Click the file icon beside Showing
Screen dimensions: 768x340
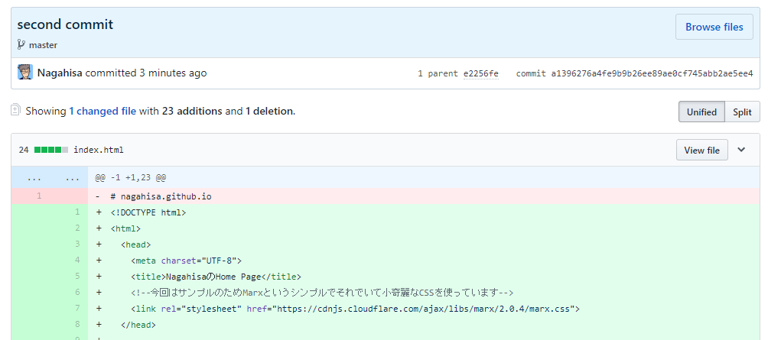(x=15, y=110)
